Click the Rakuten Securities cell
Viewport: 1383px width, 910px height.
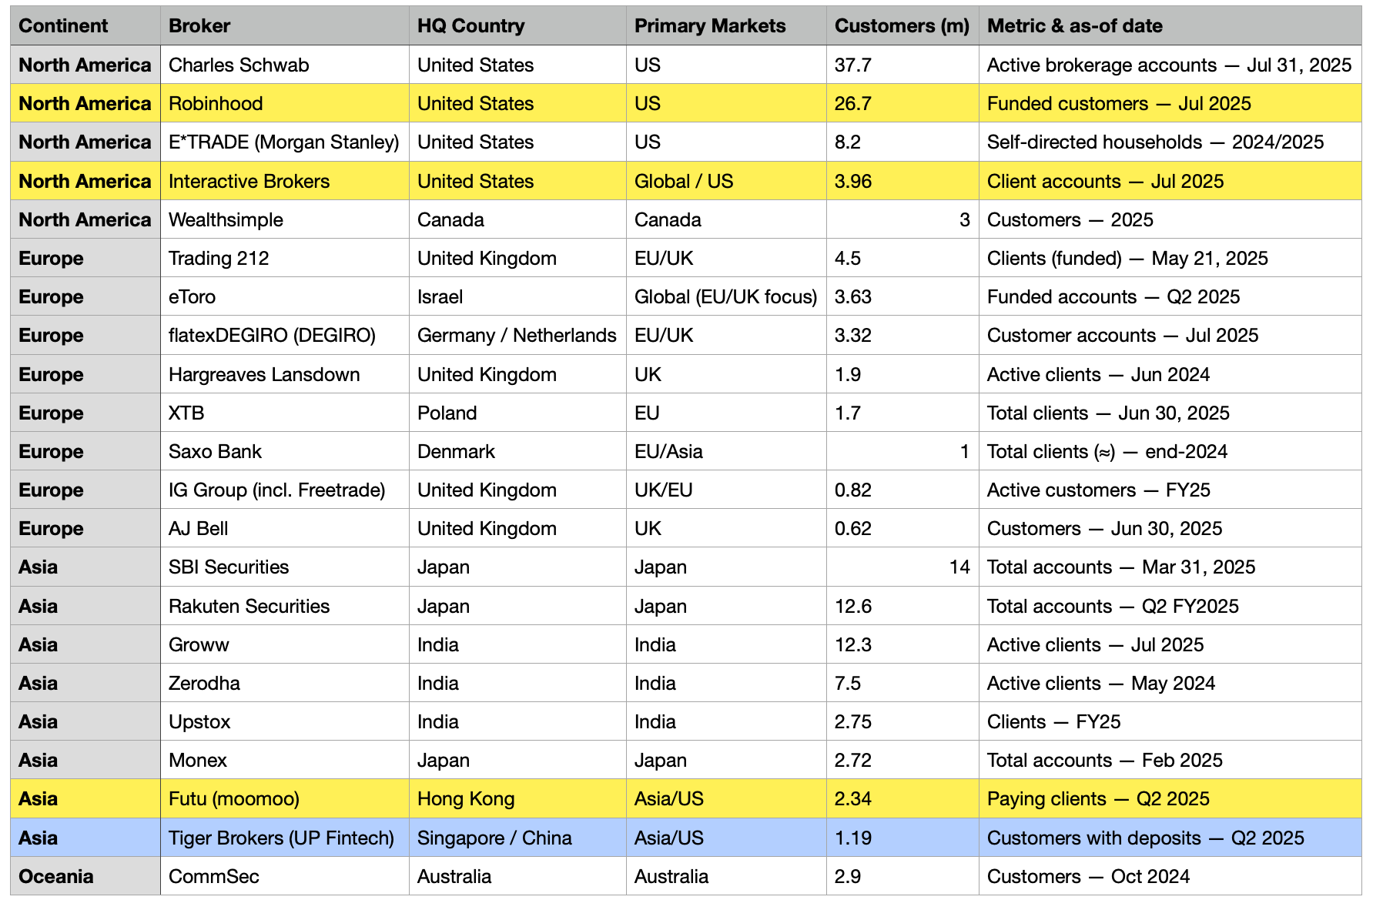[x=285, y=606]
